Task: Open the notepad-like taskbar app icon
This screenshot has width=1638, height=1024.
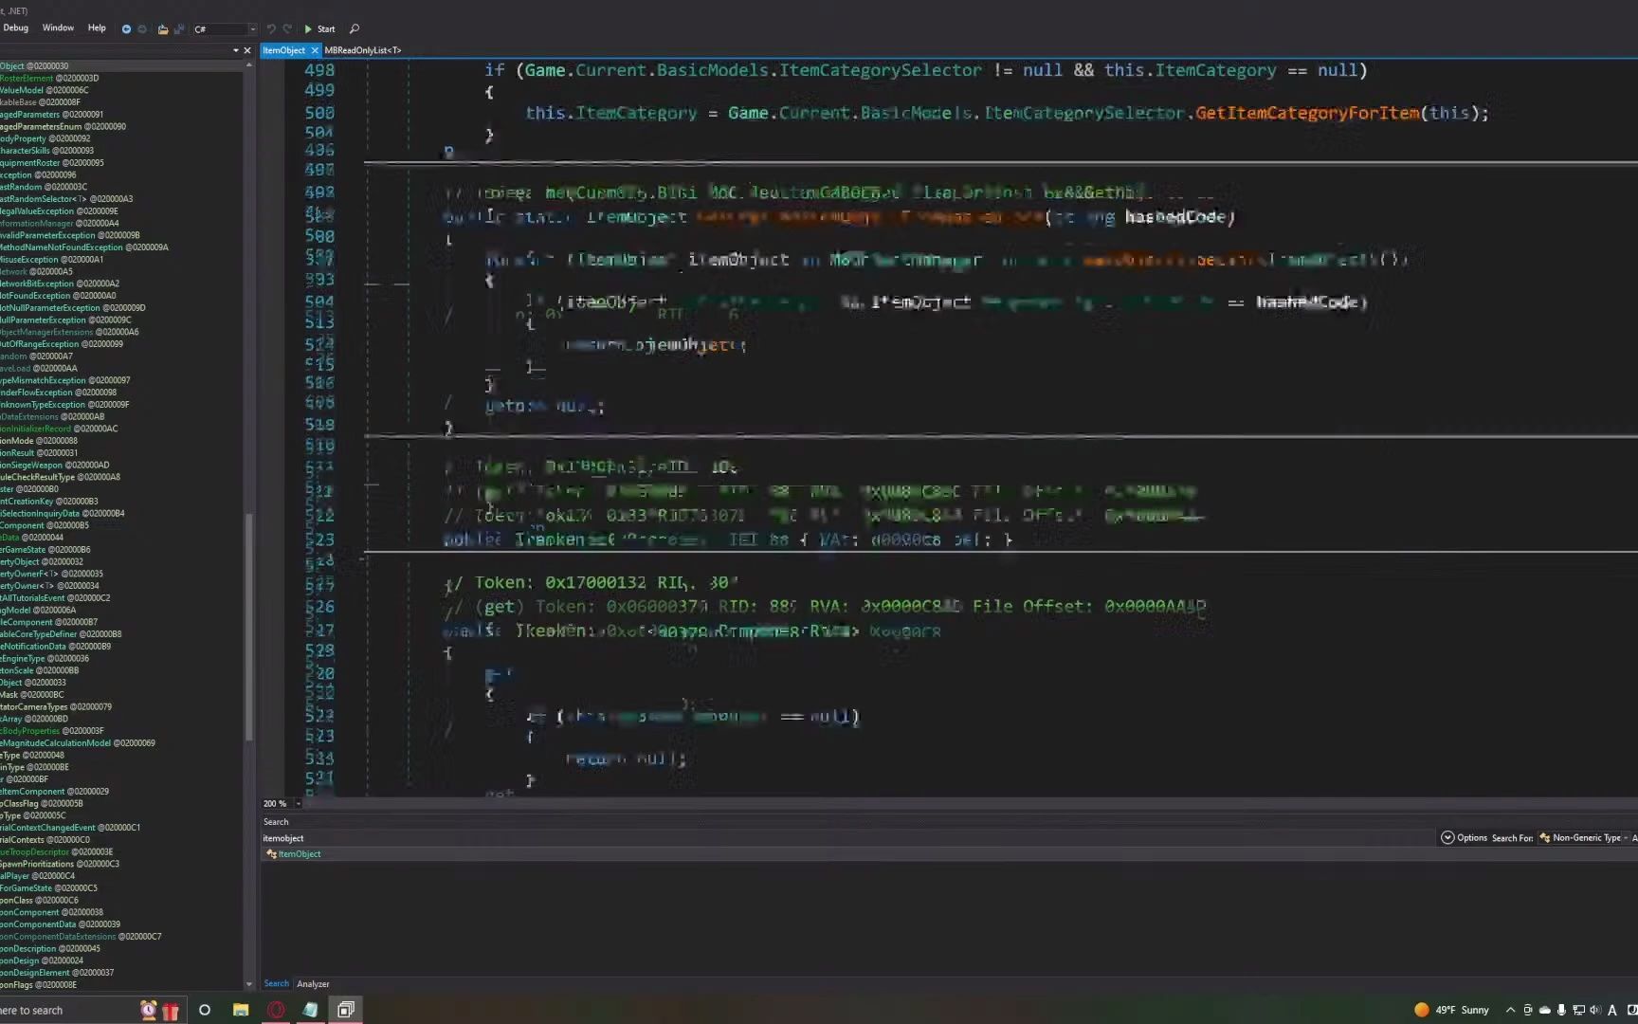Action: [x=310, y=1010]
